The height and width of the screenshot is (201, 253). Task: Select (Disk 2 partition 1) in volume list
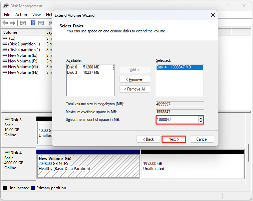(24, 44)
